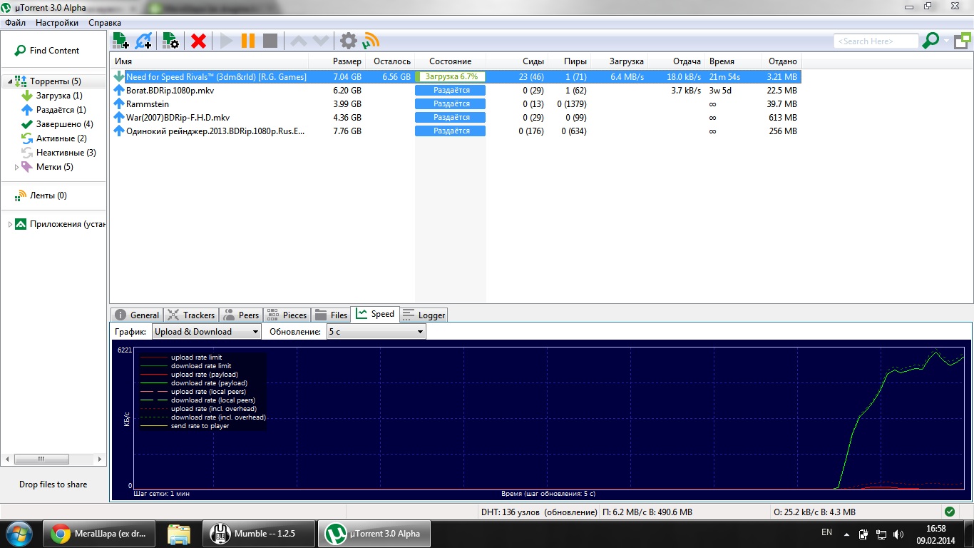Click the green network status checkmark
The width and height of the screenshot is (974, 548).
949,512
